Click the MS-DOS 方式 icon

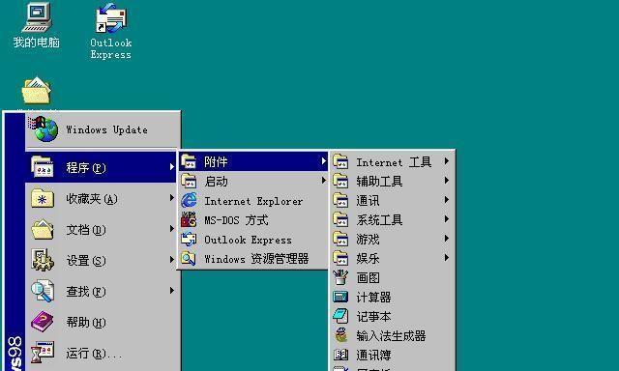point(189,220)
